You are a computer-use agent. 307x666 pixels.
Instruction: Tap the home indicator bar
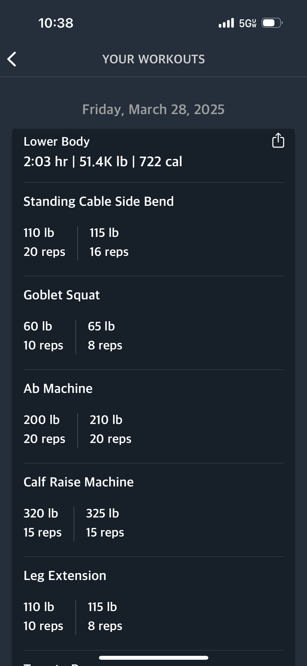(154, 658)
